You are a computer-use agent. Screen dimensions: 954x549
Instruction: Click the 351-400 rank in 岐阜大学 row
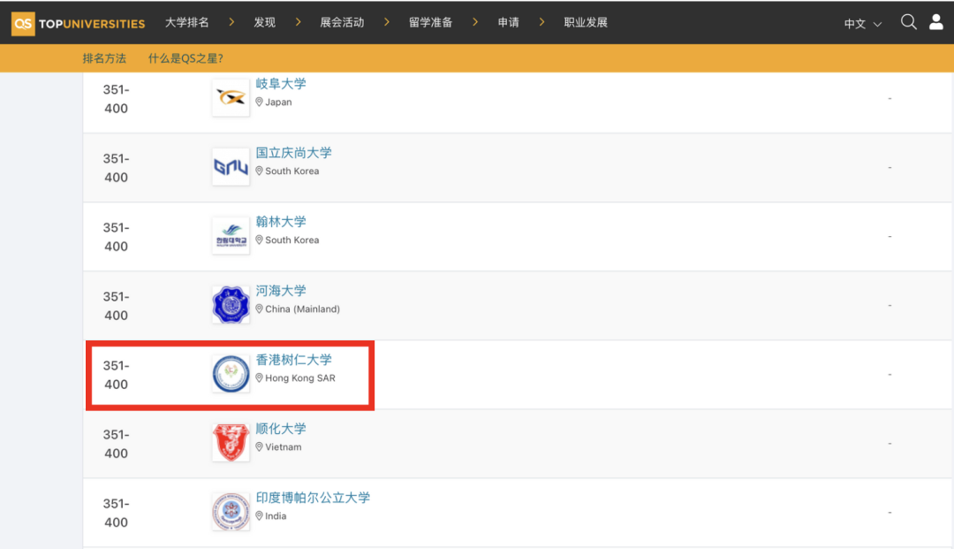point(116,99)
